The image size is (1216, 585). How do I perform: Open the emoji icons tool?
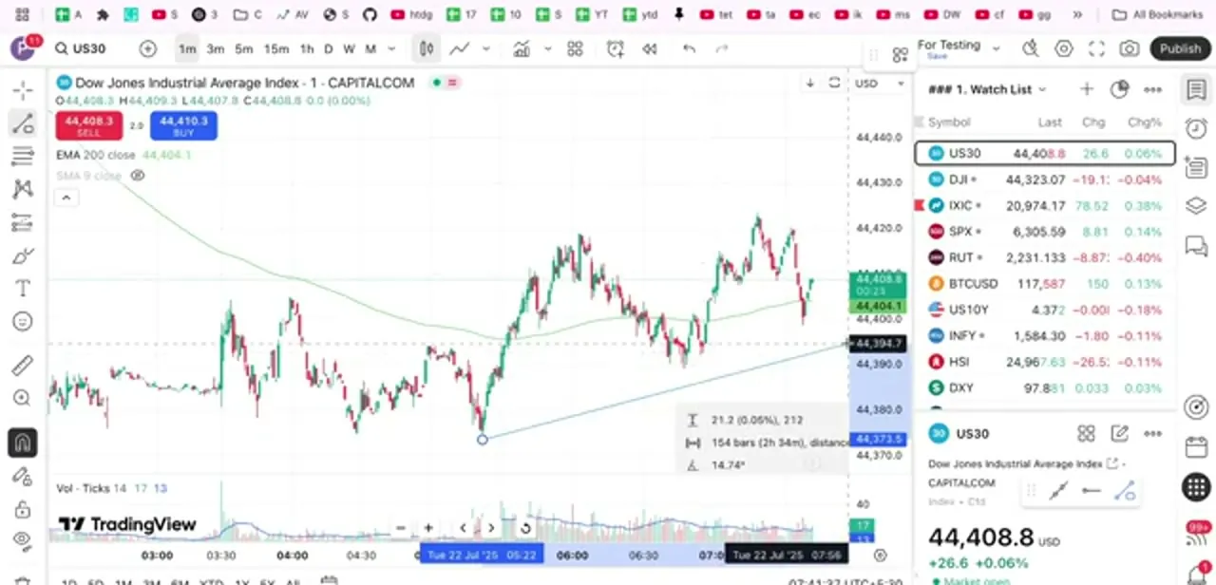coord(23,321)
